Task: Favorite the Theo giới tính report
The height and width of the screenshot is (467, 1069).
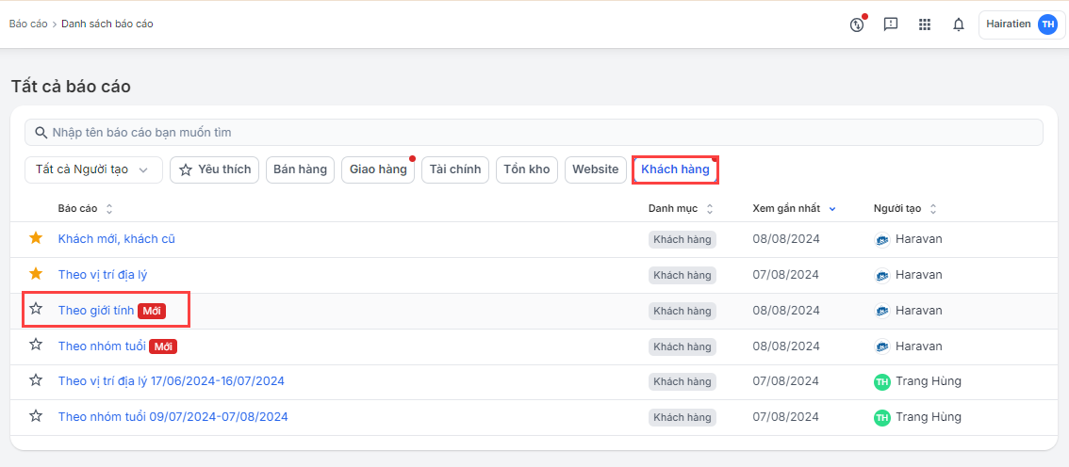Action: 36,309
